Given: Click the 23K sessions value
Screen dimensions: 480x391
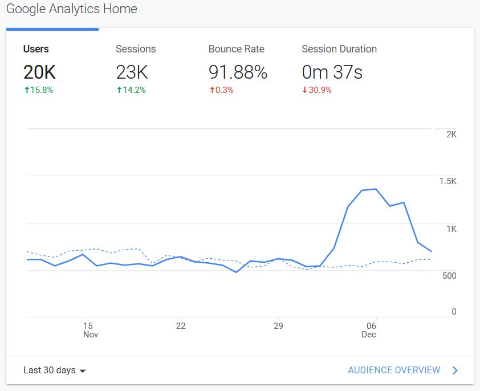Looking at the screenshot, I should click(x=132, y=72).
